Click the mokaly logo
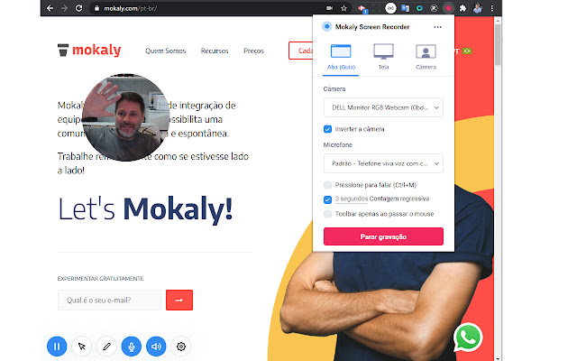 click(x=89, y=50)
